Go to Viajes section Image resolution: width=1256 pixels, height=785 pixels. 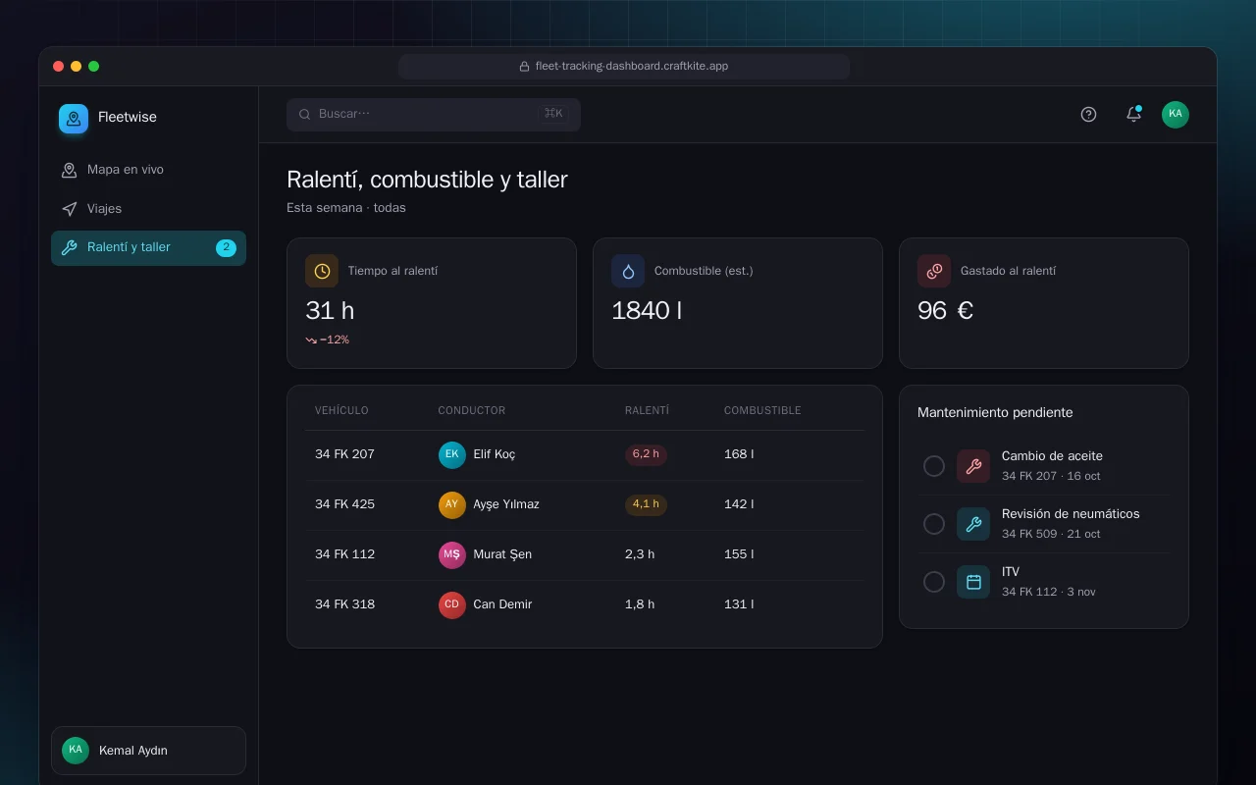148,209
